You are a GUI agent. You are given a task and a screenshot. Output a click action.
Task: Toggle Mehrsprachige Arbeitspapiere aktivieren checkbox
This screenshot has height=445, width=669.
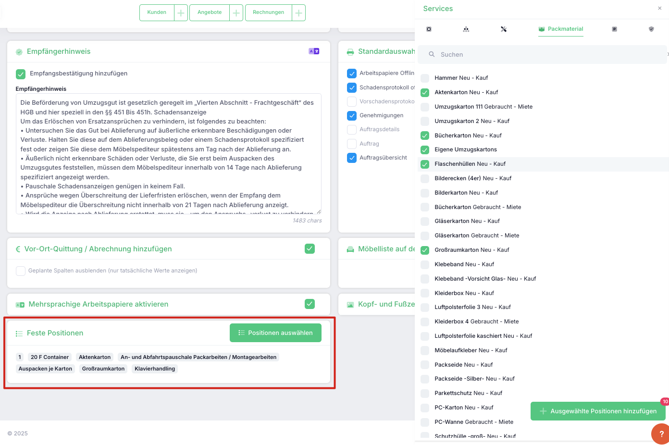click(310, 304)
